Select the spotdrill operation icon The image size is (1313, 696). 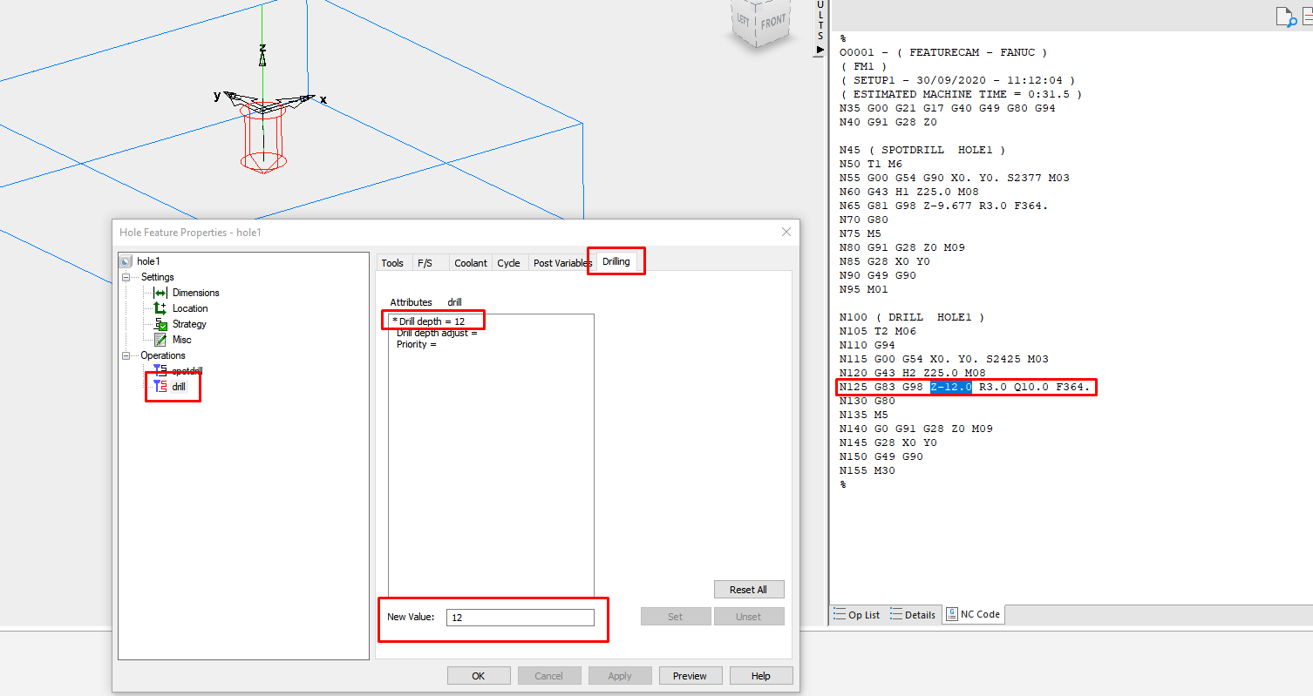pos(160,370)
